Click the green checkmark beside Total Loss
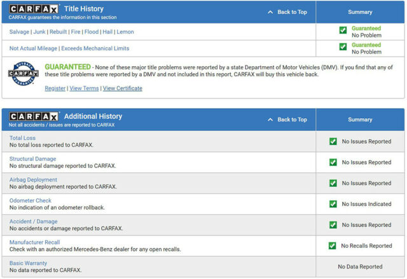Screen dimensions: 407x279 click(x=333, y=141)
